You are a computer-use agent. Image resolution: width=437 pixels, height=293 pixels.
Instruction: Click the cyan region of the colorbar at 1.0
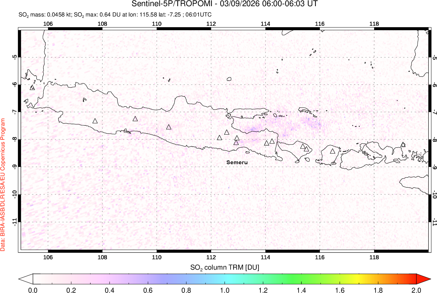click(x=225, y=279)
